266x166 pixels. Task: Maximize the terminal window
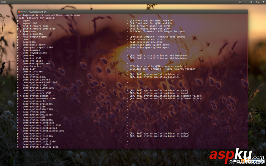pos(26,12)
